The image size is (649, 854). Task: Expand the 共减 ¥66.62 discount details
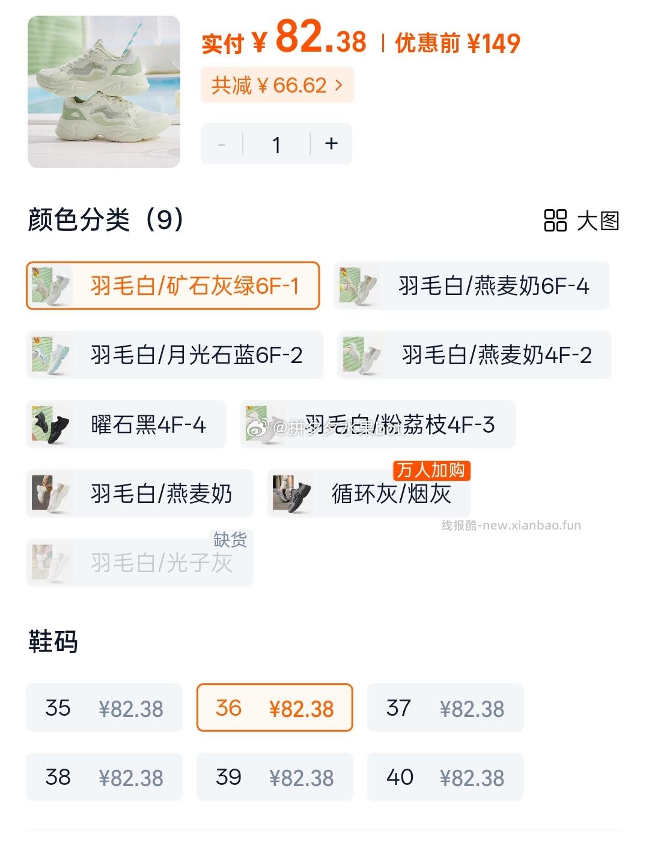277,85
